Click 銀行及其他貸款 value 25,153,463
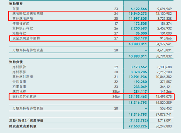 tap(138, 97)
